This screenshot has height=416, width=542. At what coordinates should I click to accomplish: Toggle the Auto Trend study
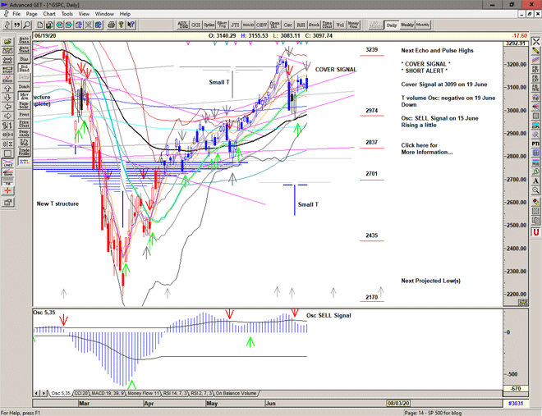[x=24, y=49]
